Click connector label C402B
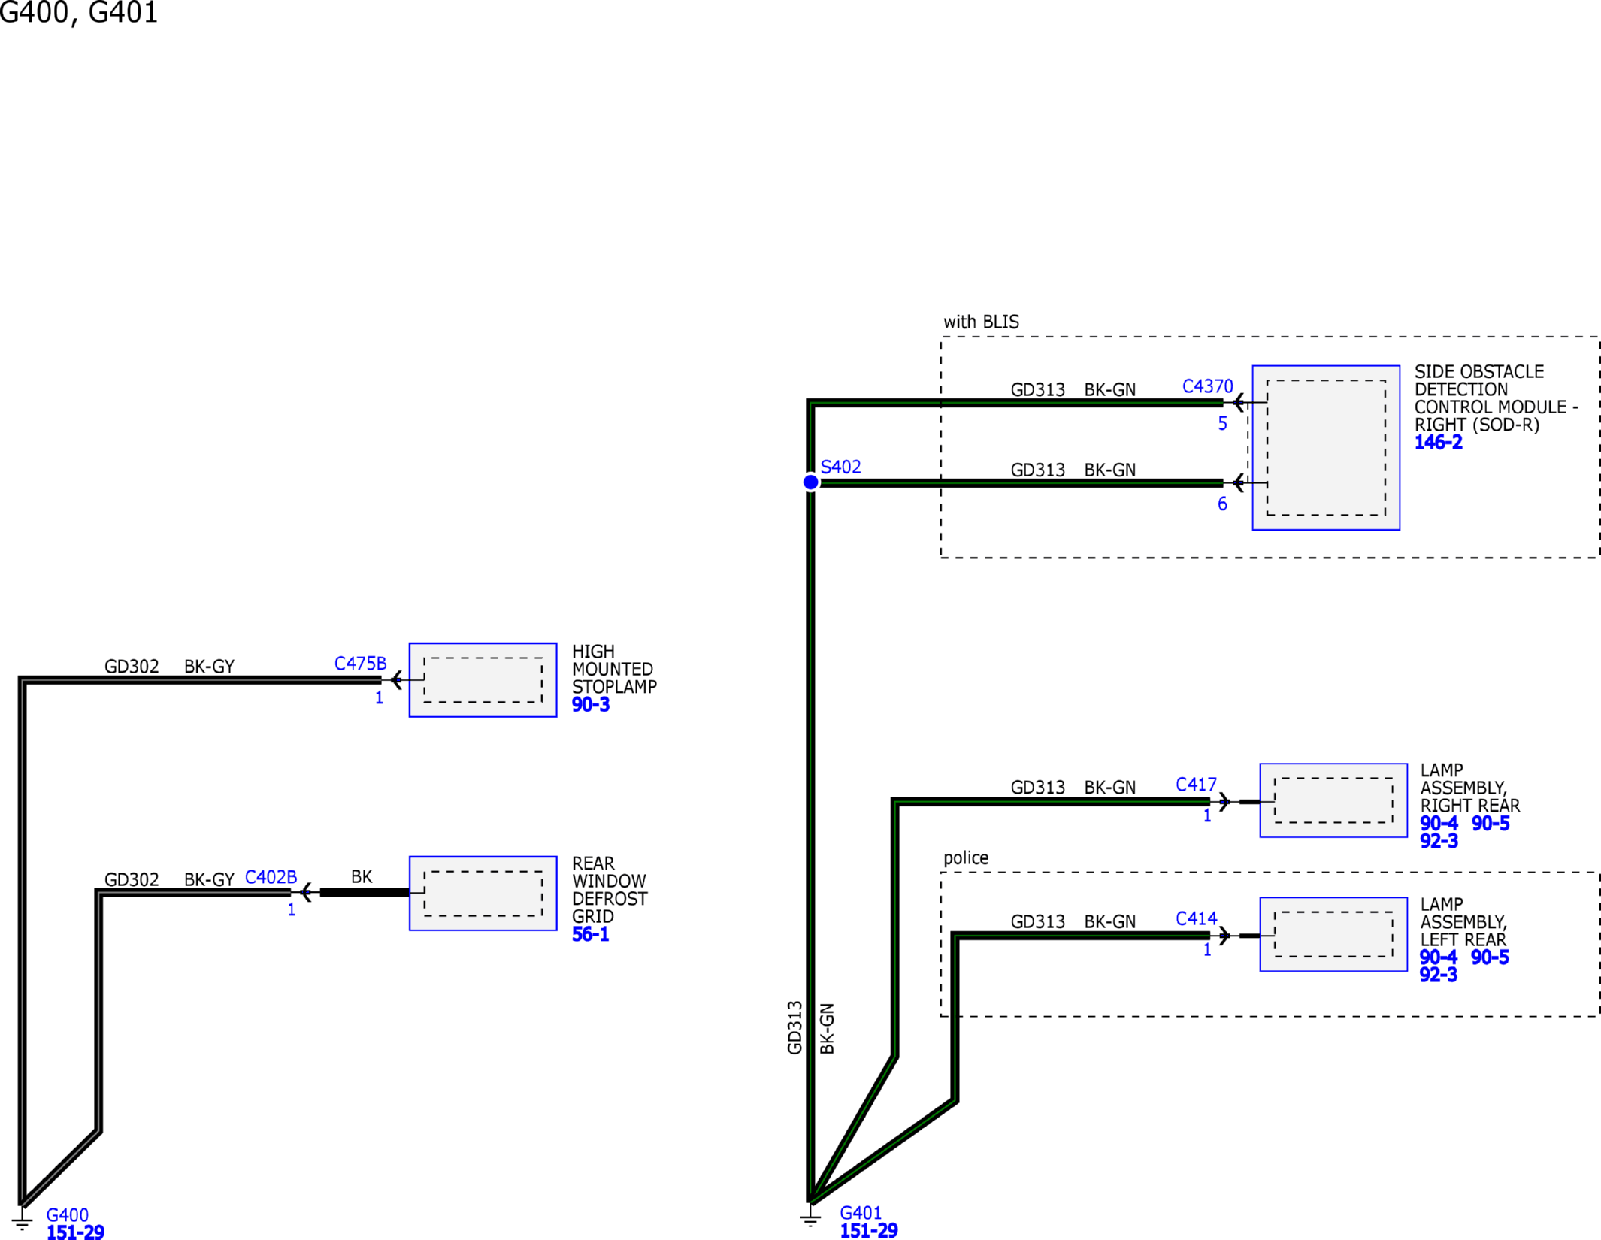The width and height of the screenshot is (1601, 1240). (x=271, y=877)
